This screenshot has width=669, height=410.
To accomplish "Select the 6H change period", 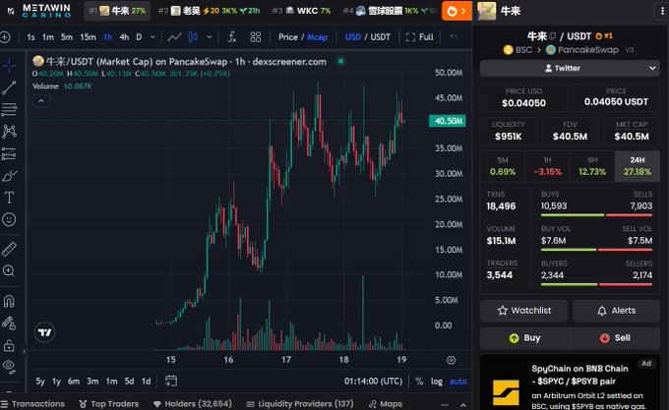I will (x=592, y=166).
